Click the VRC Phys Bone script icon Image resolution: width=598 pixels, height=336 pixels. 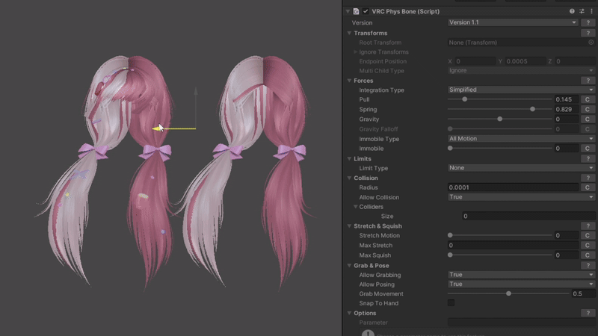click(356, 12)
